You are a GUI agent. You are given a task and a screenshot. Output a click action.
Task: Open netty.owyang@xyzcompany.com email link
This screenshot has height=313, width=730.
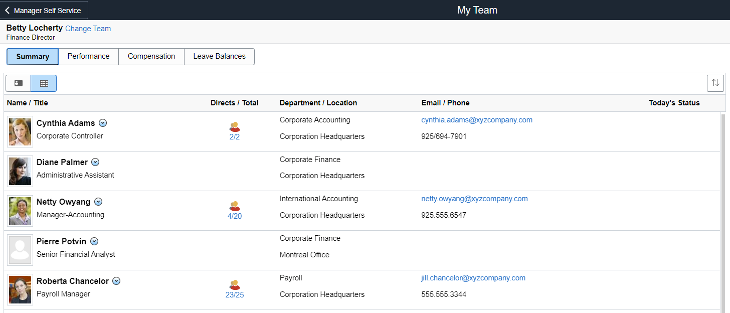pyautogui.click(x=474, y=199)
